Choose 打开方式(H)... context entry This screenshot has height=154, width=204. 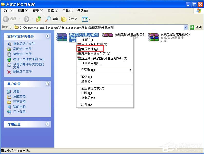(105, 63)
